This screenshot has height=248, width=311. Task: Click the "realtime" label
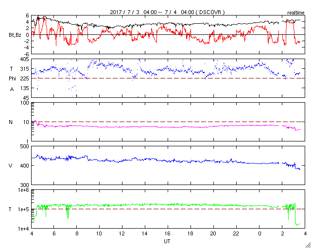(296, 13)
